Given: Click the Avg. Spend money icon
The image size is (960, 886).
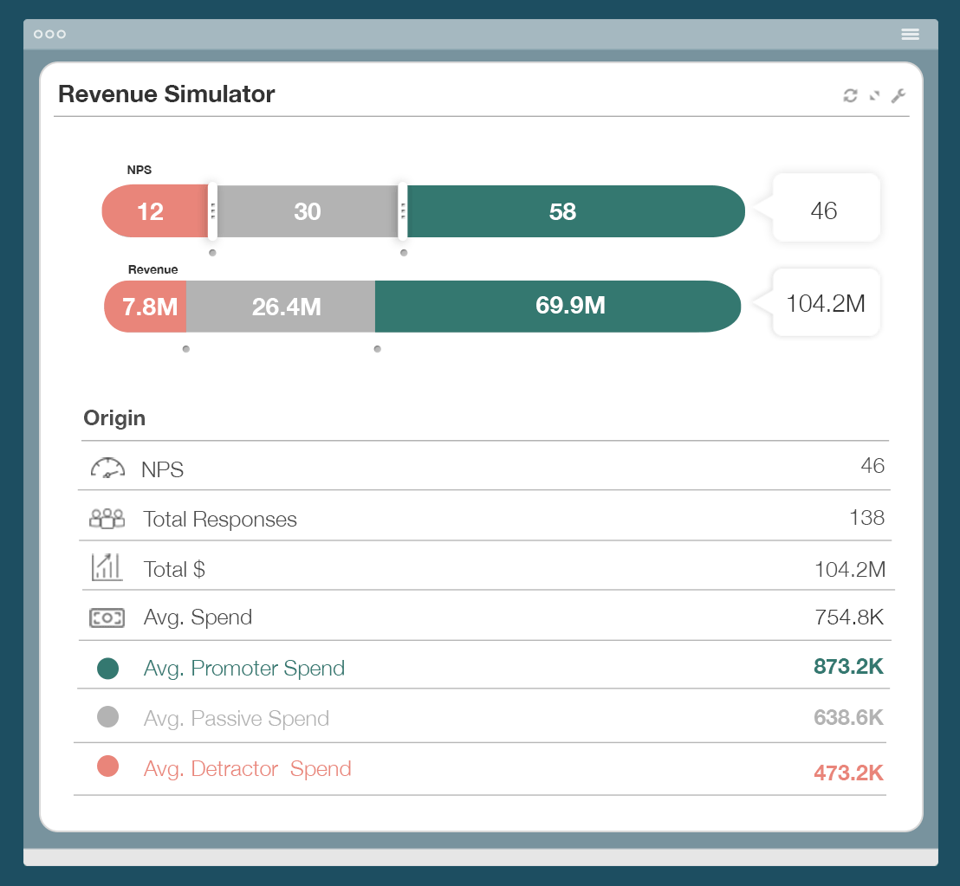Looking at the screenshot, I should coord(107,618).
